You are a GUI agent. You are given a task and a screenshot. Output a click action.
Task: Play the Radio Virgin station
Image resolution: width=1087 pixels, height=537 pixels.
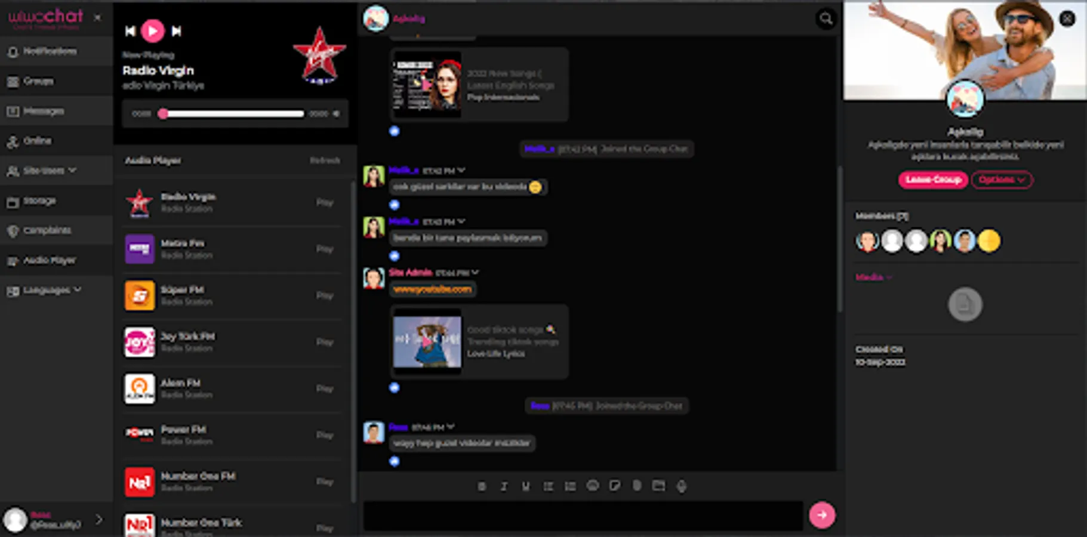pos(325,202)
